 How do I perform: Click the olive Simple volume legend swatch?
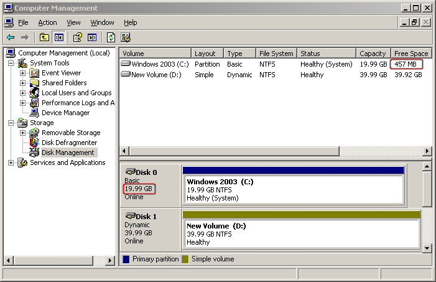185,259
